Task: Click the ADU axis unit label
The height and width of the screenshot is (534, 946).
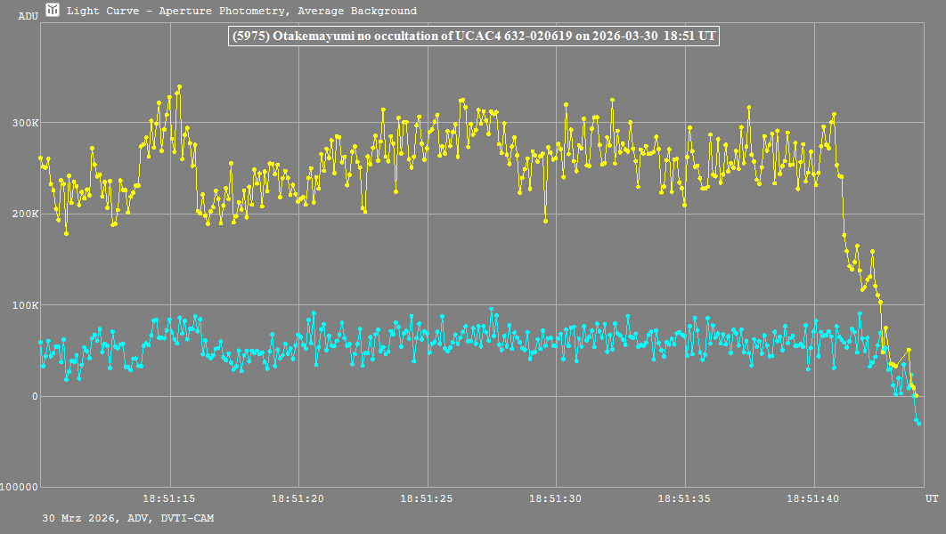Action: 28,15
